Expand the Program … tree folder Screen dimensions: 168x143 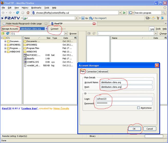5,48
